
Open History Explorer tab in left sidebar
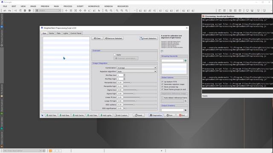tap(2, 140)
